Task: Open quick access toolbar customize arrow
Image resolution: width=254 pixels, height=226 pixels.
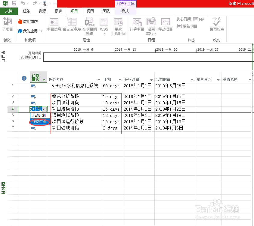Action: coord(55,3)
